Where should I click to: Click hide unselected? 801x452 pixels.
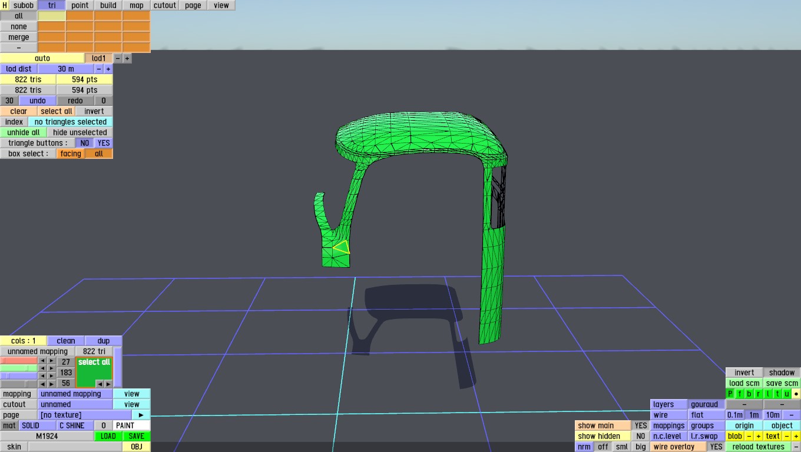click(x=80, y=132)
